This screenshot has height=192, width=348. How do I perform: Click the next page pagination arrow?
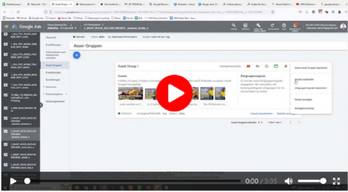[x=299, y=123]
